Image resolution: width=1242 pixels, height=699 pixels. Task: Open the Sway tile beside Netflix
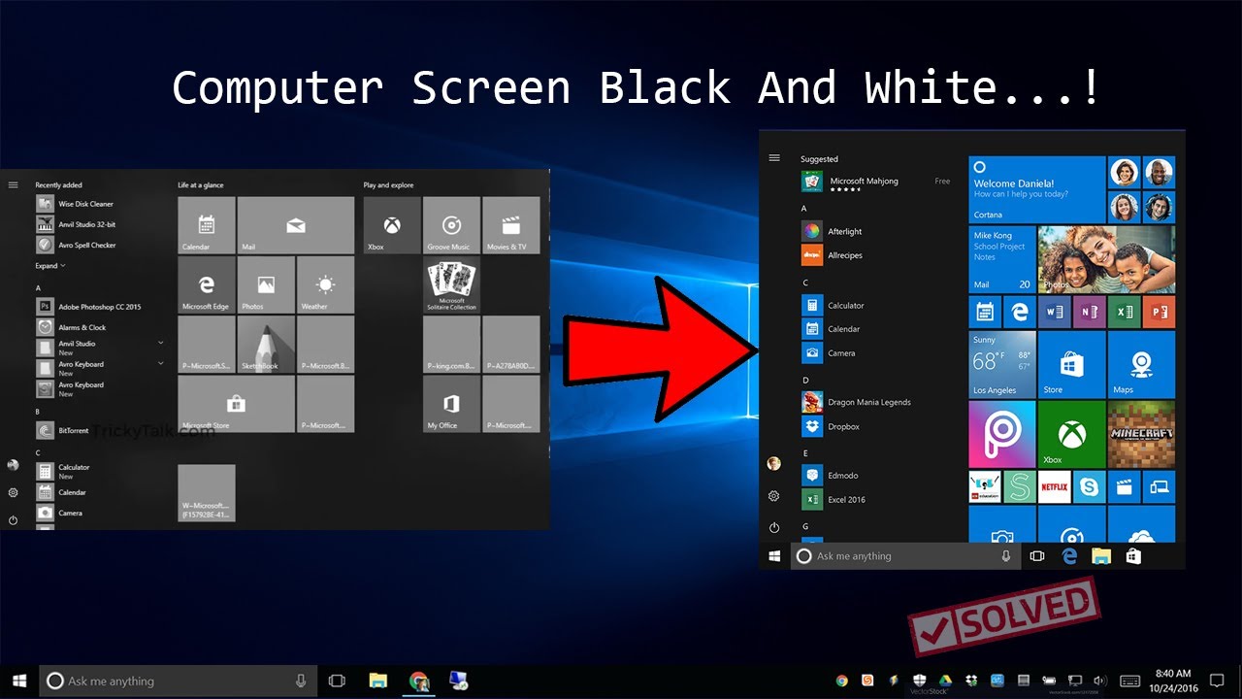click(1020, 486)
